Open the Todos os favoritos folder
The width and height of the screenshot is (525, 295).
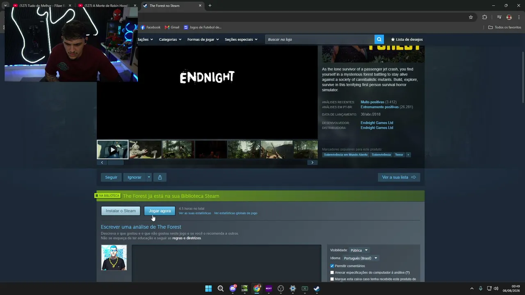point(504,27)
